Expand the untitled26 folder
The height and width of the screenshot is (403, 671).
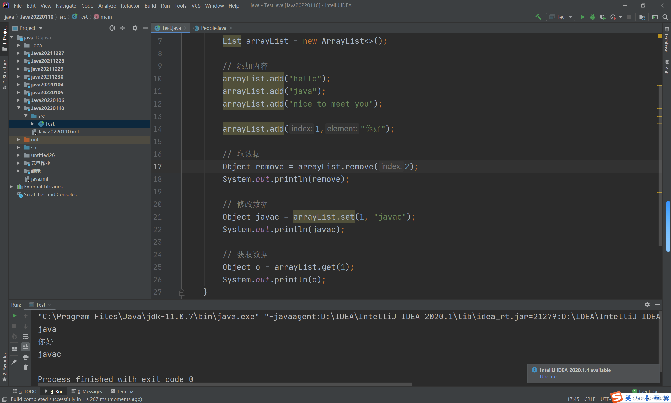pos(18,155)
